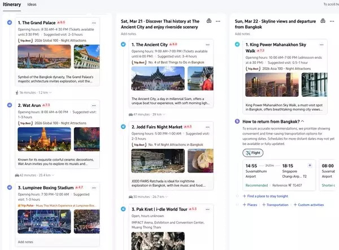The image size is (339, 250).
Task: Click three-dot menu on Lumpinee Boxing Stadium
Action: point(94,187)
